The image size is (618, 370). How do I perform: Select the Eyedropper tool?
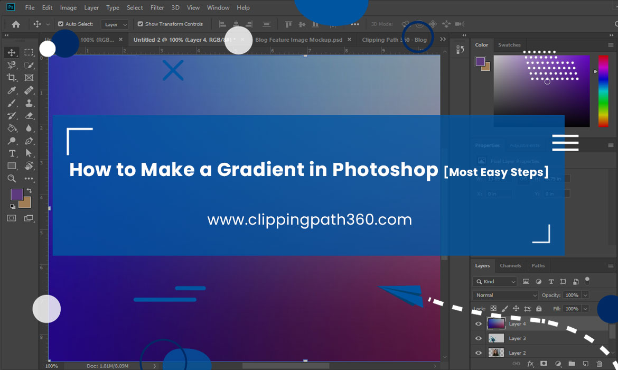click(12, 90)
